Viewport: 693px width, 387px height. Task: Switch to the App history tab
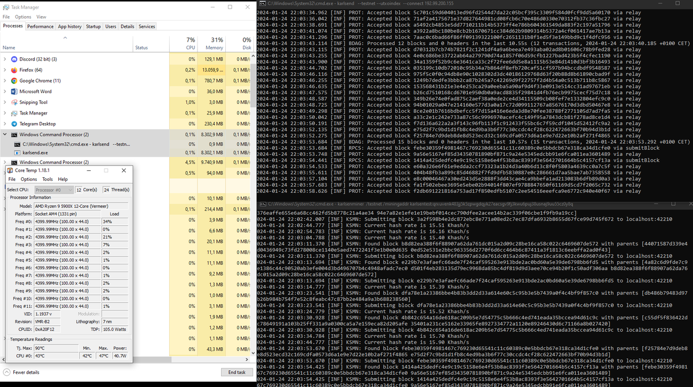(70, 27)
